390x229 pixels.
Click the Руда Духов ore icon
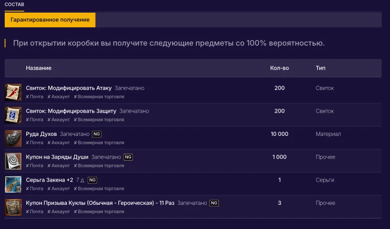(13, 138)
